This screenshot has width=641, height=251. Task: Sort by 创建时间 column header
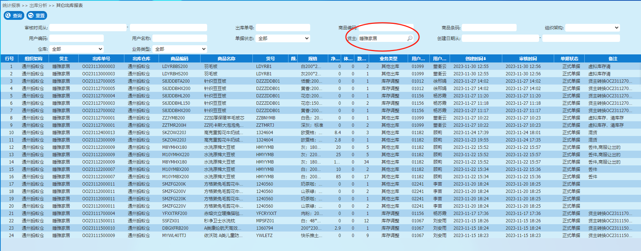(x=475, y=58)
